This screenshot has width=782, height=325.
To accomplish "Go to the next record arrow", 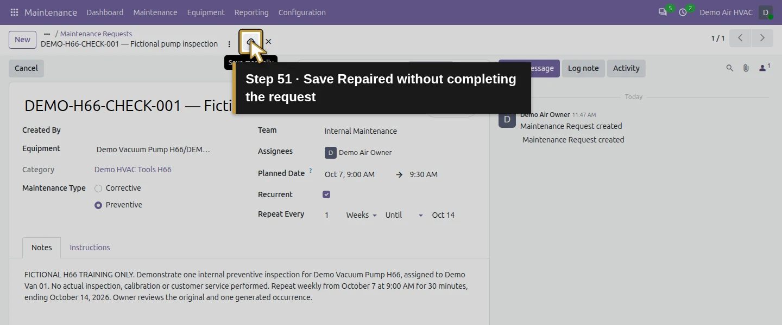I will coord(762,38).
